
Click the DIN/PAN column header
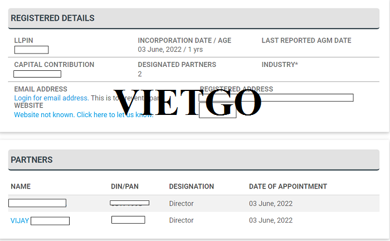tap(125, 186)
